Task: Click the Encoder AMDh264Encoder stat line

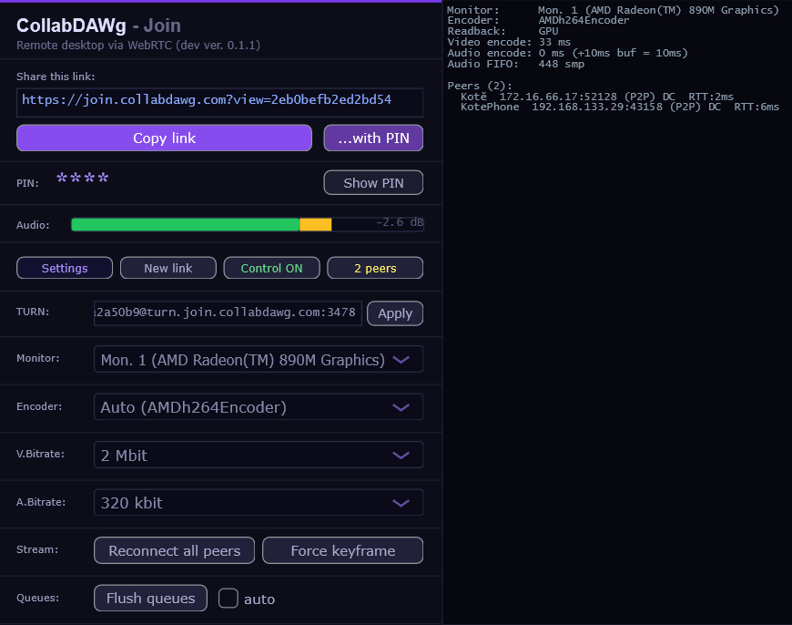Action: pos(538,20)
